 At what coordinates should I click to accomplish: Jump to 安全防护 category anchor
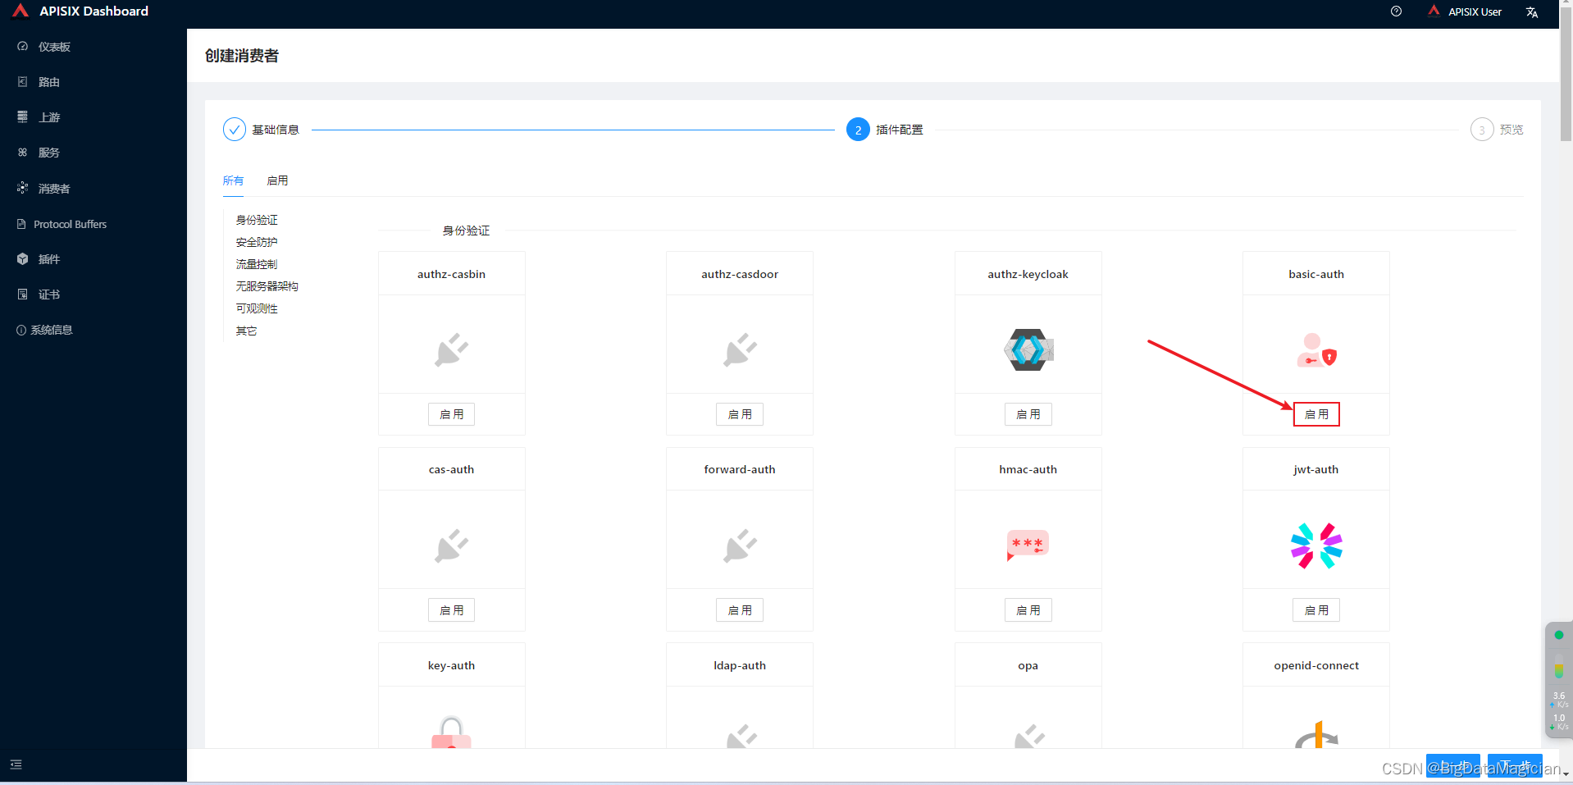(257, 242)
